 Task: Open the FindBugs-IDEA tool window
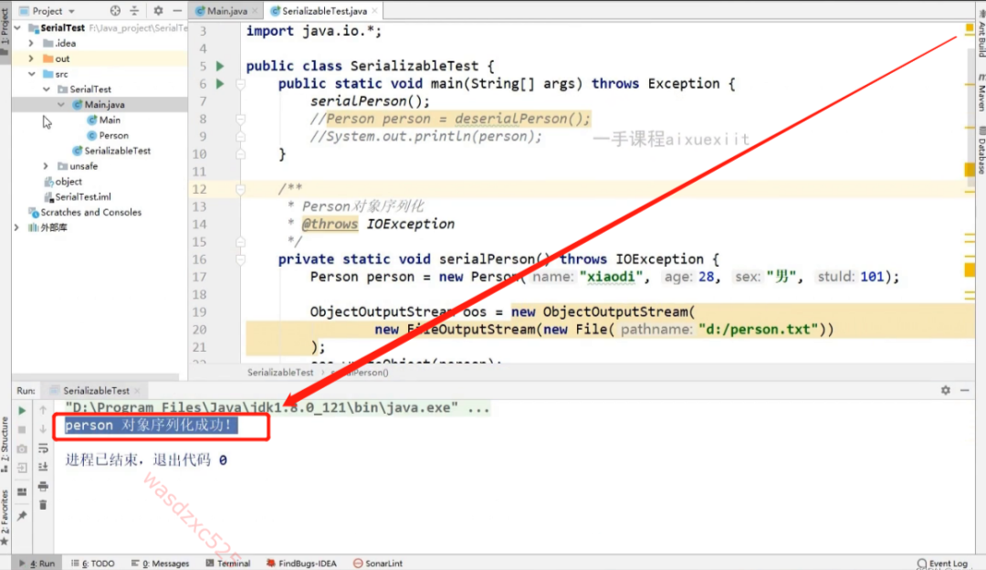(x=301, y=563)
